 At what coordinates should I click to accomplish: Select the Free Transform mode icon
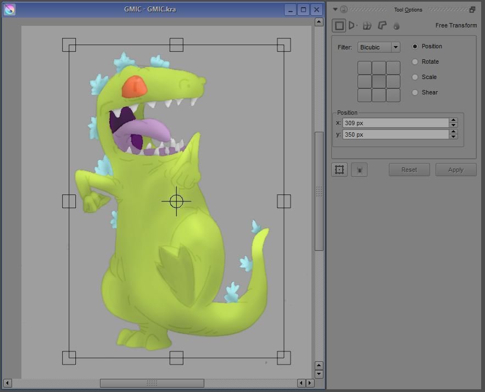coord(339,26)
